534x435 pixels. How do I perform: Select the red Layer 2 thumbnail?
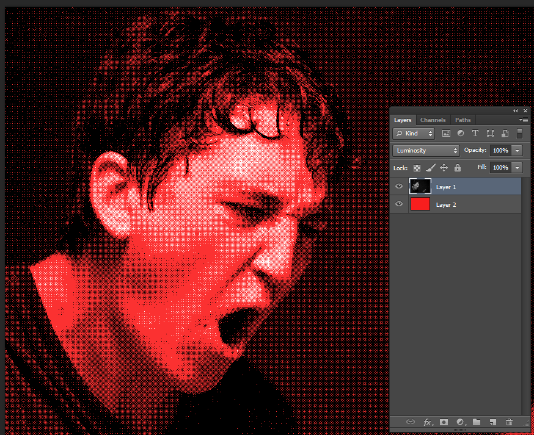pyautogui.click(x=420, y=204)
